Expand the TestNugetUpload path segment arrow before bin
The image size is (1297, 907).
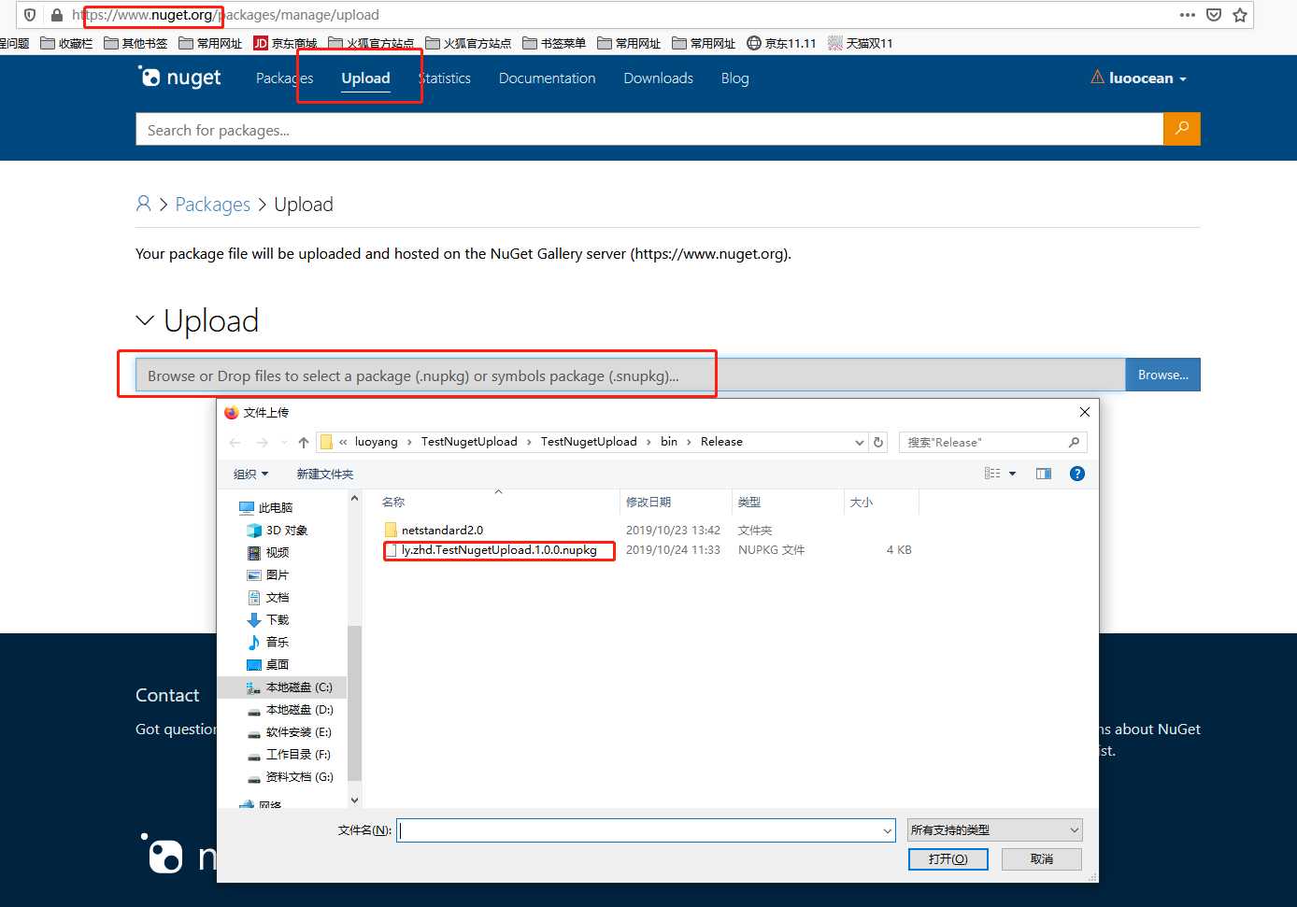click(649, 442)
